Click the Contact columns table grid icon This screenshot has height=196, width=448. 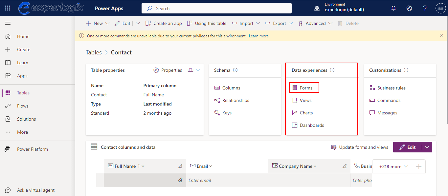click(94, 147)
